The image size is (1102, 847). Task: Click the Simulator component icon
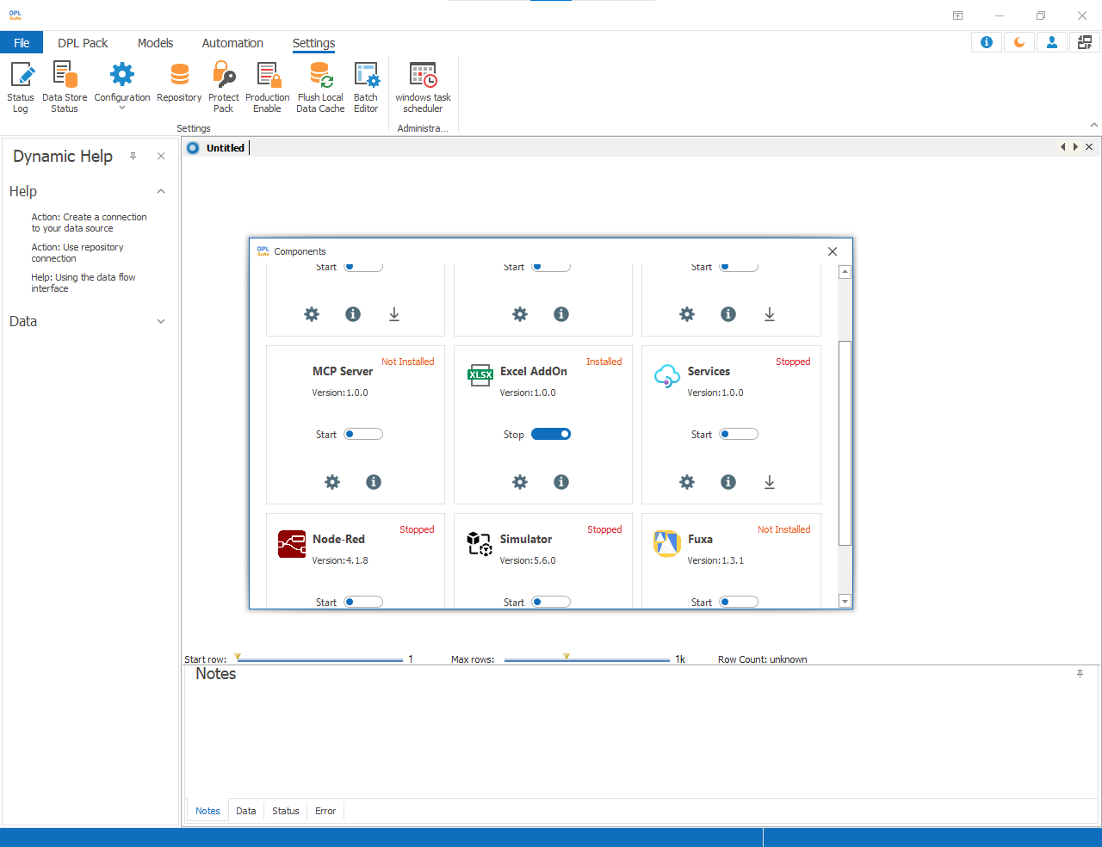[480, 544]
